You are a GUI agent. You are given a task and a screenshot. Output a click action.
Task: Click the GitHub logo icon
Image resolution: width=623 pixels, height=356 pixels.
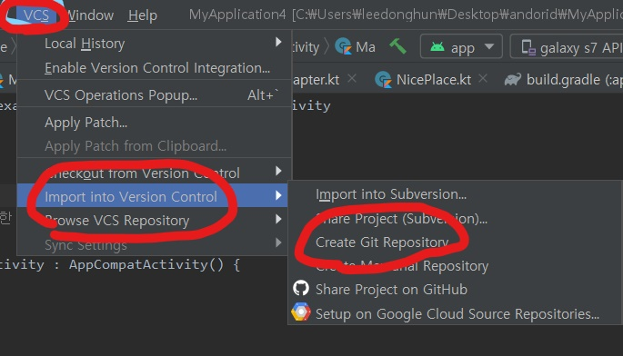click(x=301, y=288)
